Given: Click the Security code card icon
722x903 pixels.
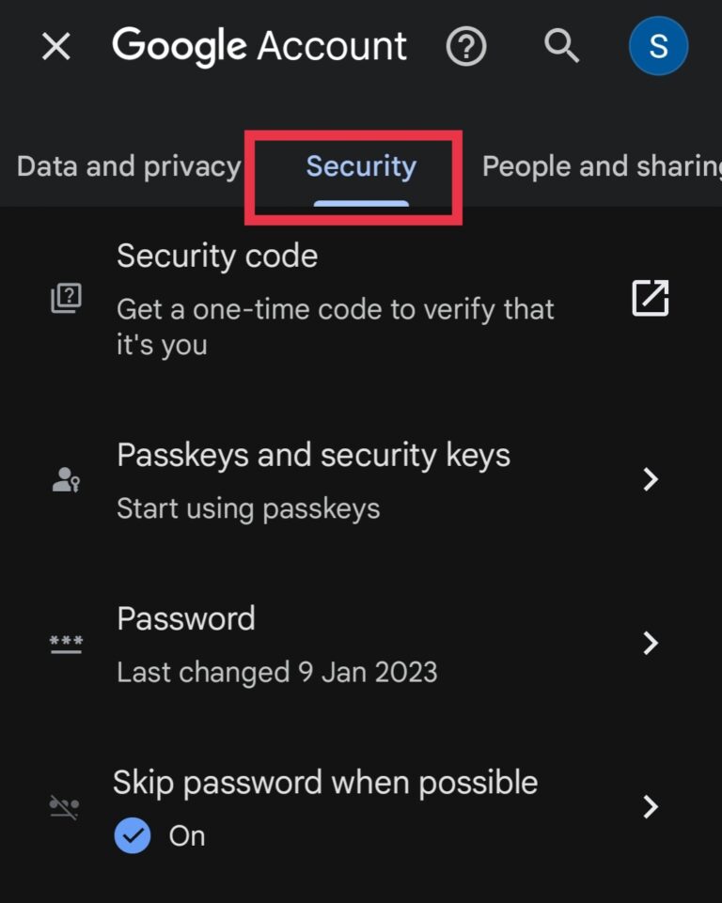Looking at the screenshot, I should click(x=66, y=298).
